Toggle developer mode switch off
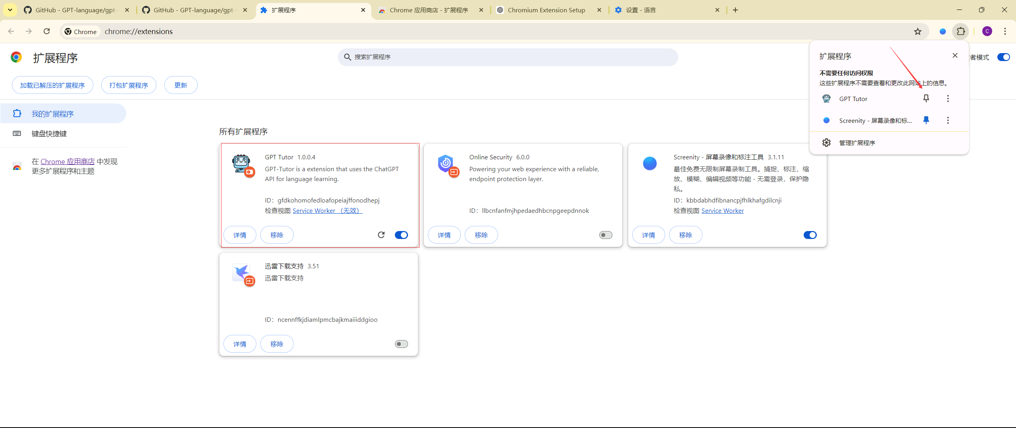The width and height of the screenshot is (1016, 428). tap(1003, 57)
